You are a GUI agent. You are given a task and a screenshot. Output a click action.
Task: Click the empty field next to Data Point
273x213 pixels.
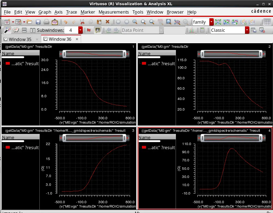(175, 30)
